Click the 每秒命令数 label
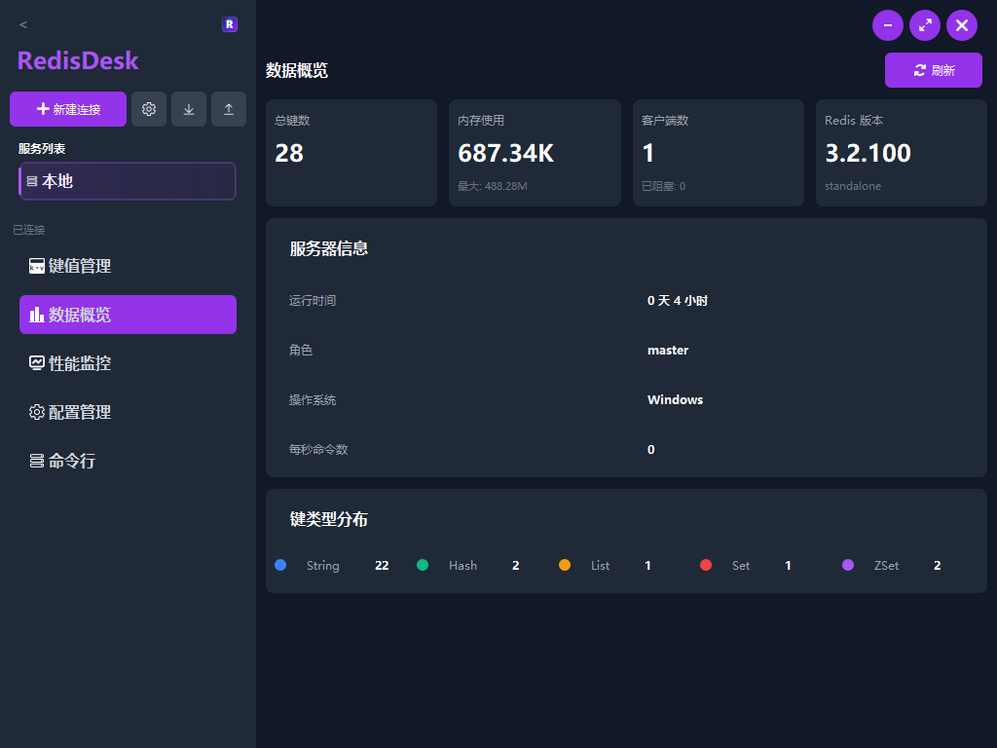The image size is (997, 748). click(318, 450)
